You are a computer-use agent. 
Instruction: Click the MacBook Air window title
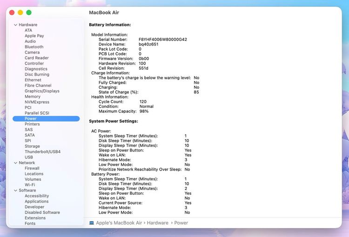pyautogui.click(x=104, y=13)
